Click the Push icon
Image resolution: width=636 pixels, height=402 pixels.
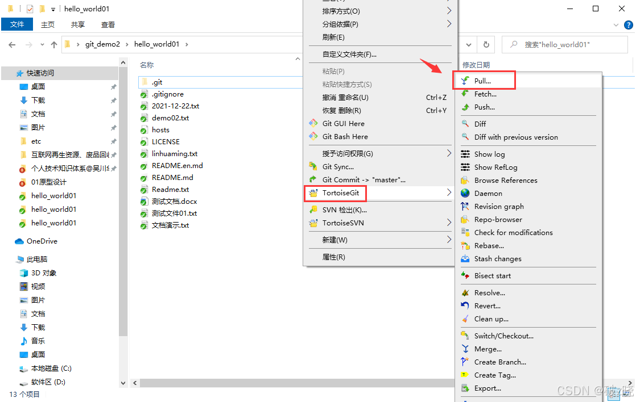point(465,107)
